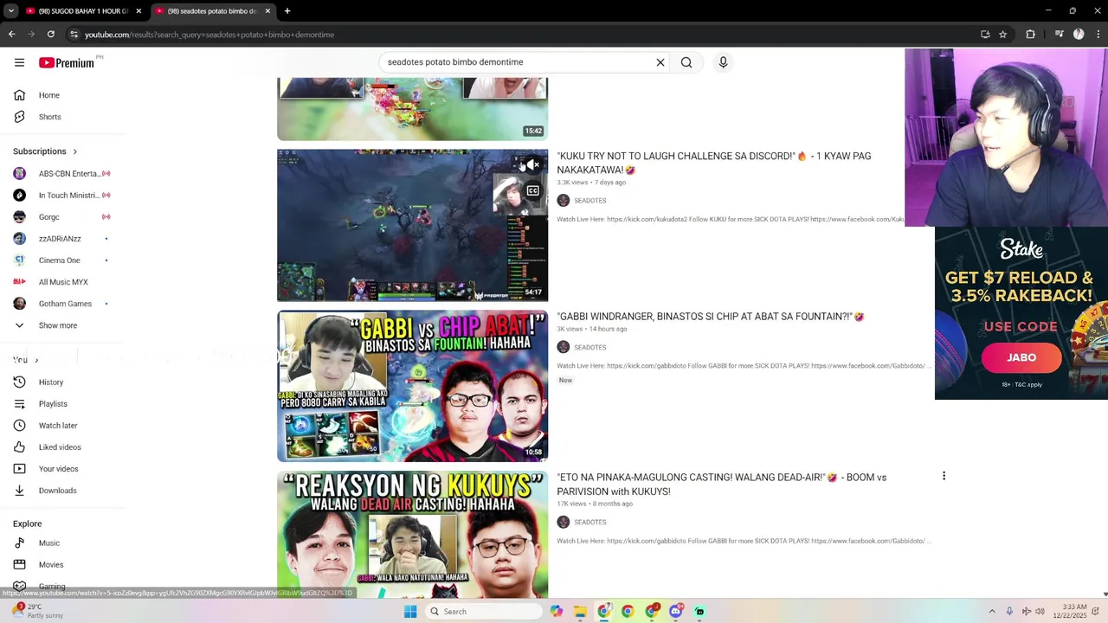Open more actions for ETO NA PINAKA-MAGULONG video
The height and width of the screenshot is (623, 1108).
click(944, 476)
